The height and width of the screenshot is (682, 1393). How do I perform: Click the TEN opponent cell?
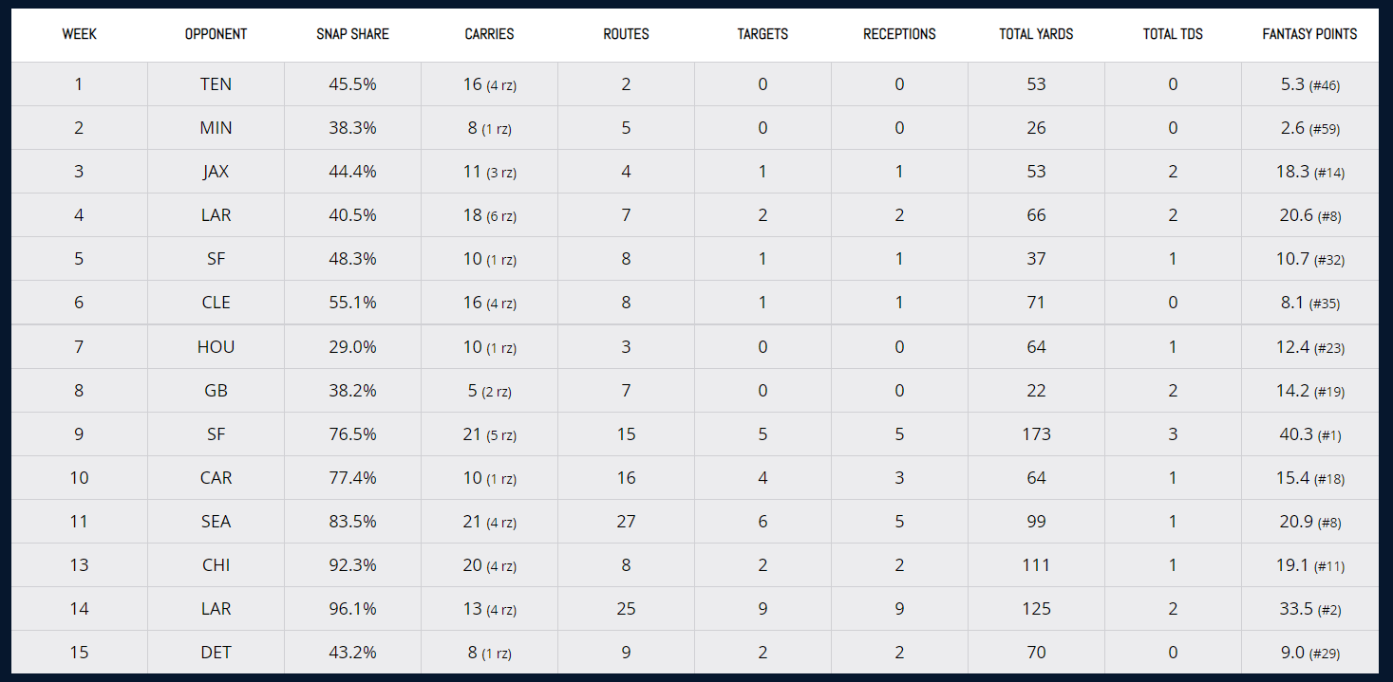click(216, 84)
